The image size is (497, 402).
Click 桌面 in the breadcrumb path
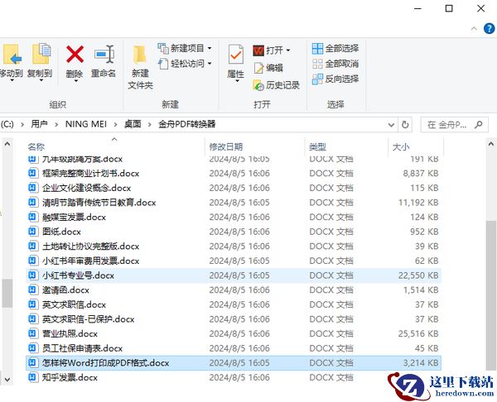click(133, 124)
